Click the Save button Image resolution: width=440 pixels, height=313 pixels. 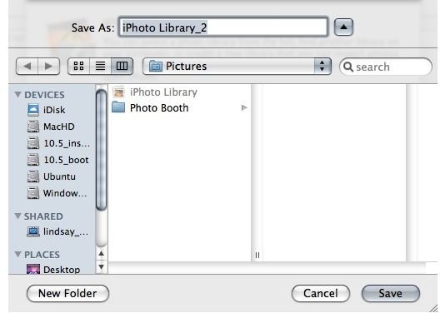391,293
